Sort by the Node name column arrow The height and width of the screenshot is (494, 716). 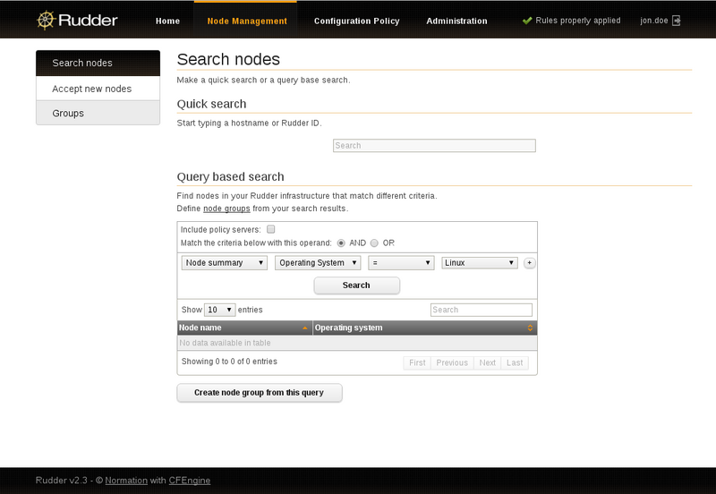tap(304, 328)
